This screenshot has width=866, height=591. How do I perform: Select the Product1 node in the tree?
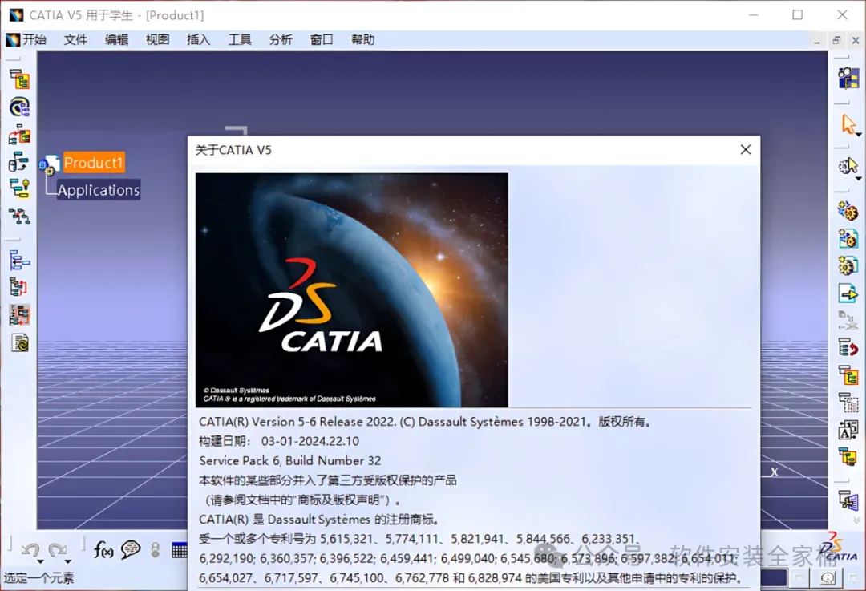[93, 163]
